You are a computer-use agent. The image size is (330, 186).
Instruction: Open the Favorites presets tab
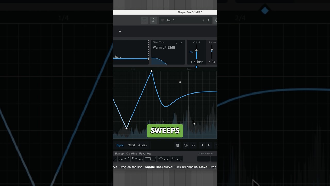click(145, 154)
